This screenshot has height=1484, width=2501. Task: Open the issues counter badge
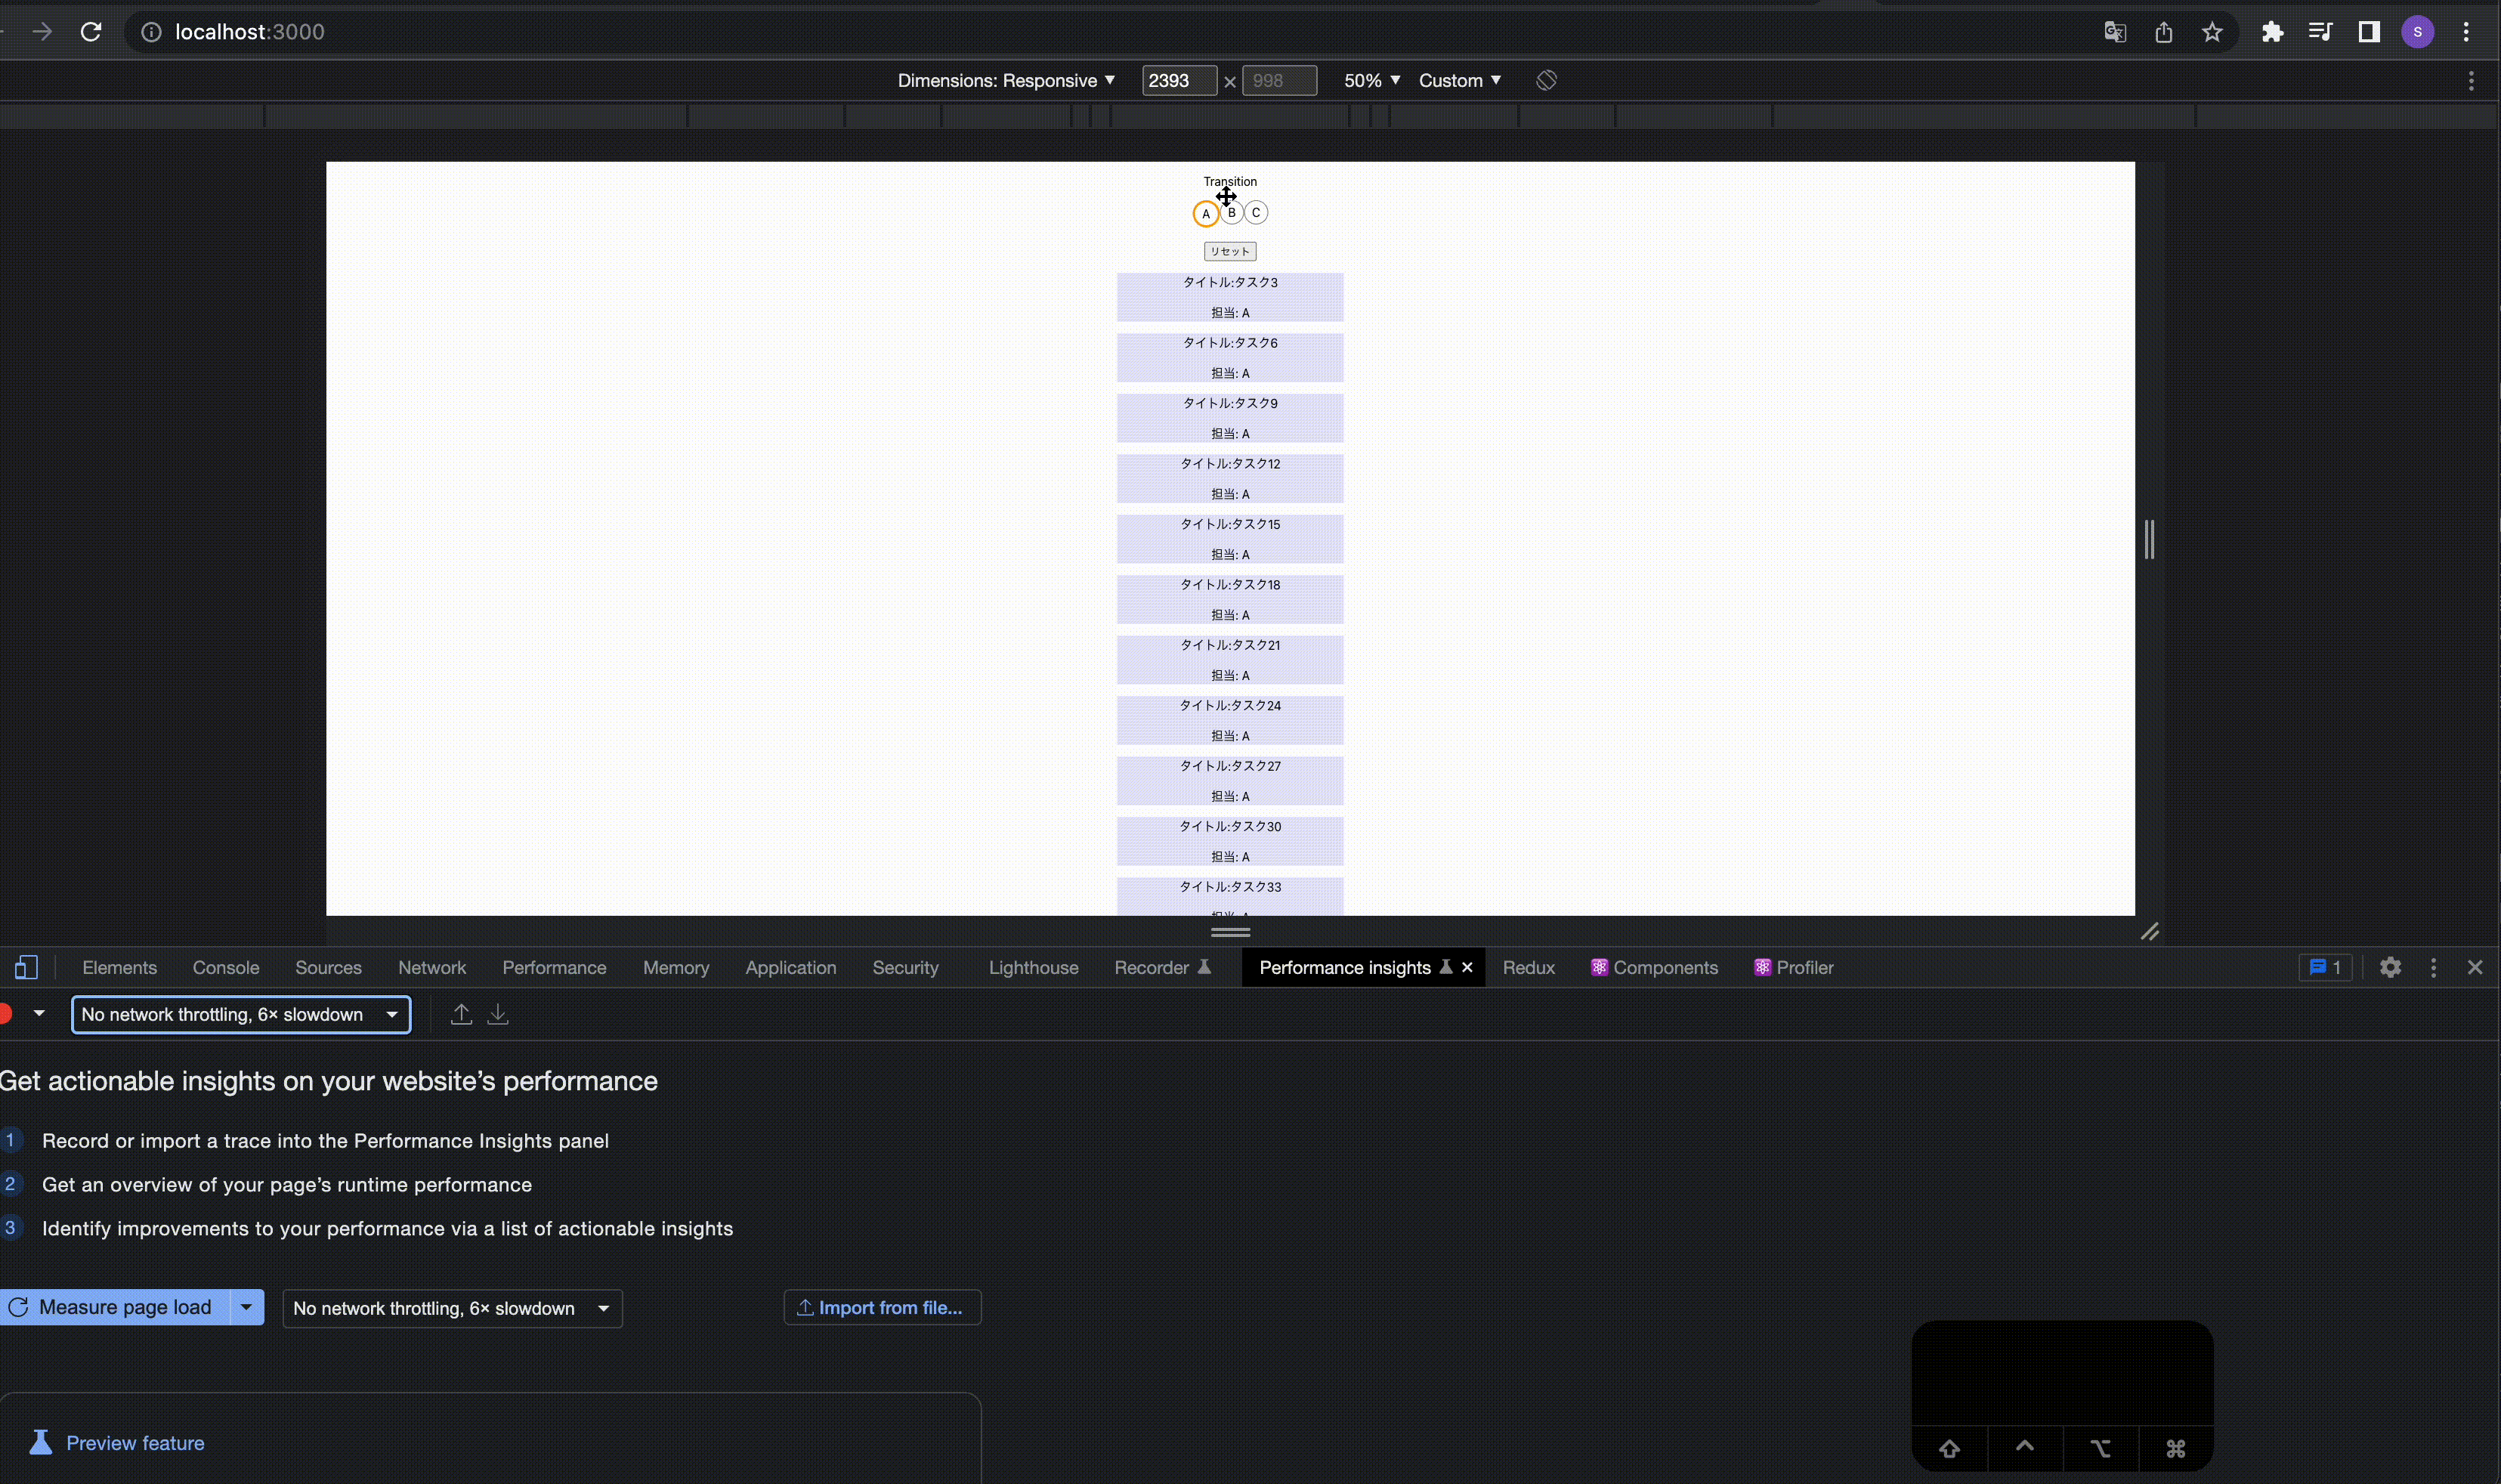2325,967
